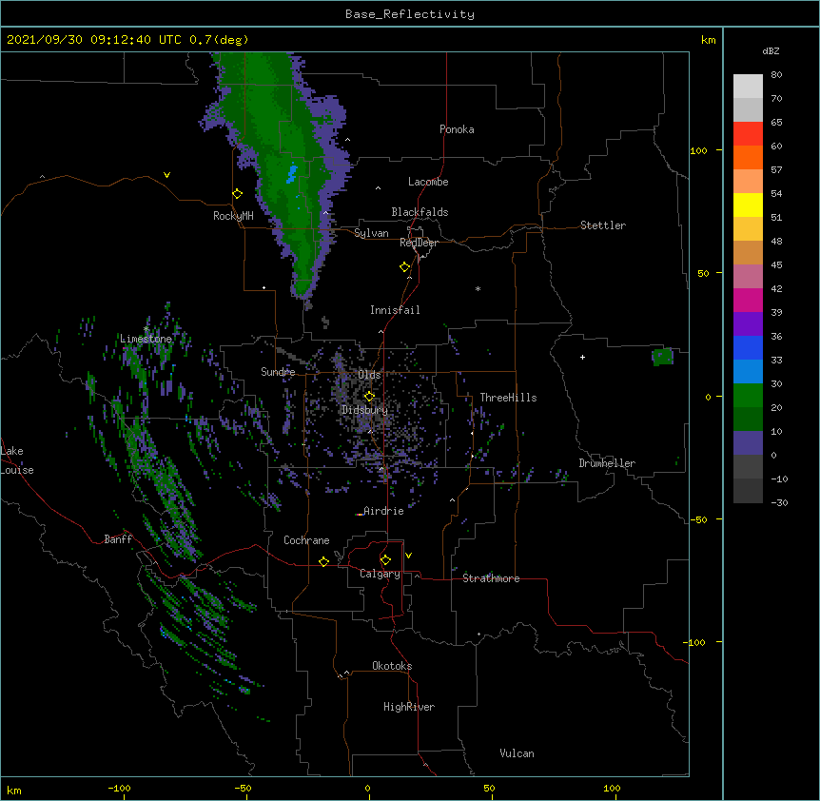Click the 45 value in the dBZ legend
Image resolution: width=820 pixels, height=801 pixels.
pyautogui.click(x=776, y=265)
